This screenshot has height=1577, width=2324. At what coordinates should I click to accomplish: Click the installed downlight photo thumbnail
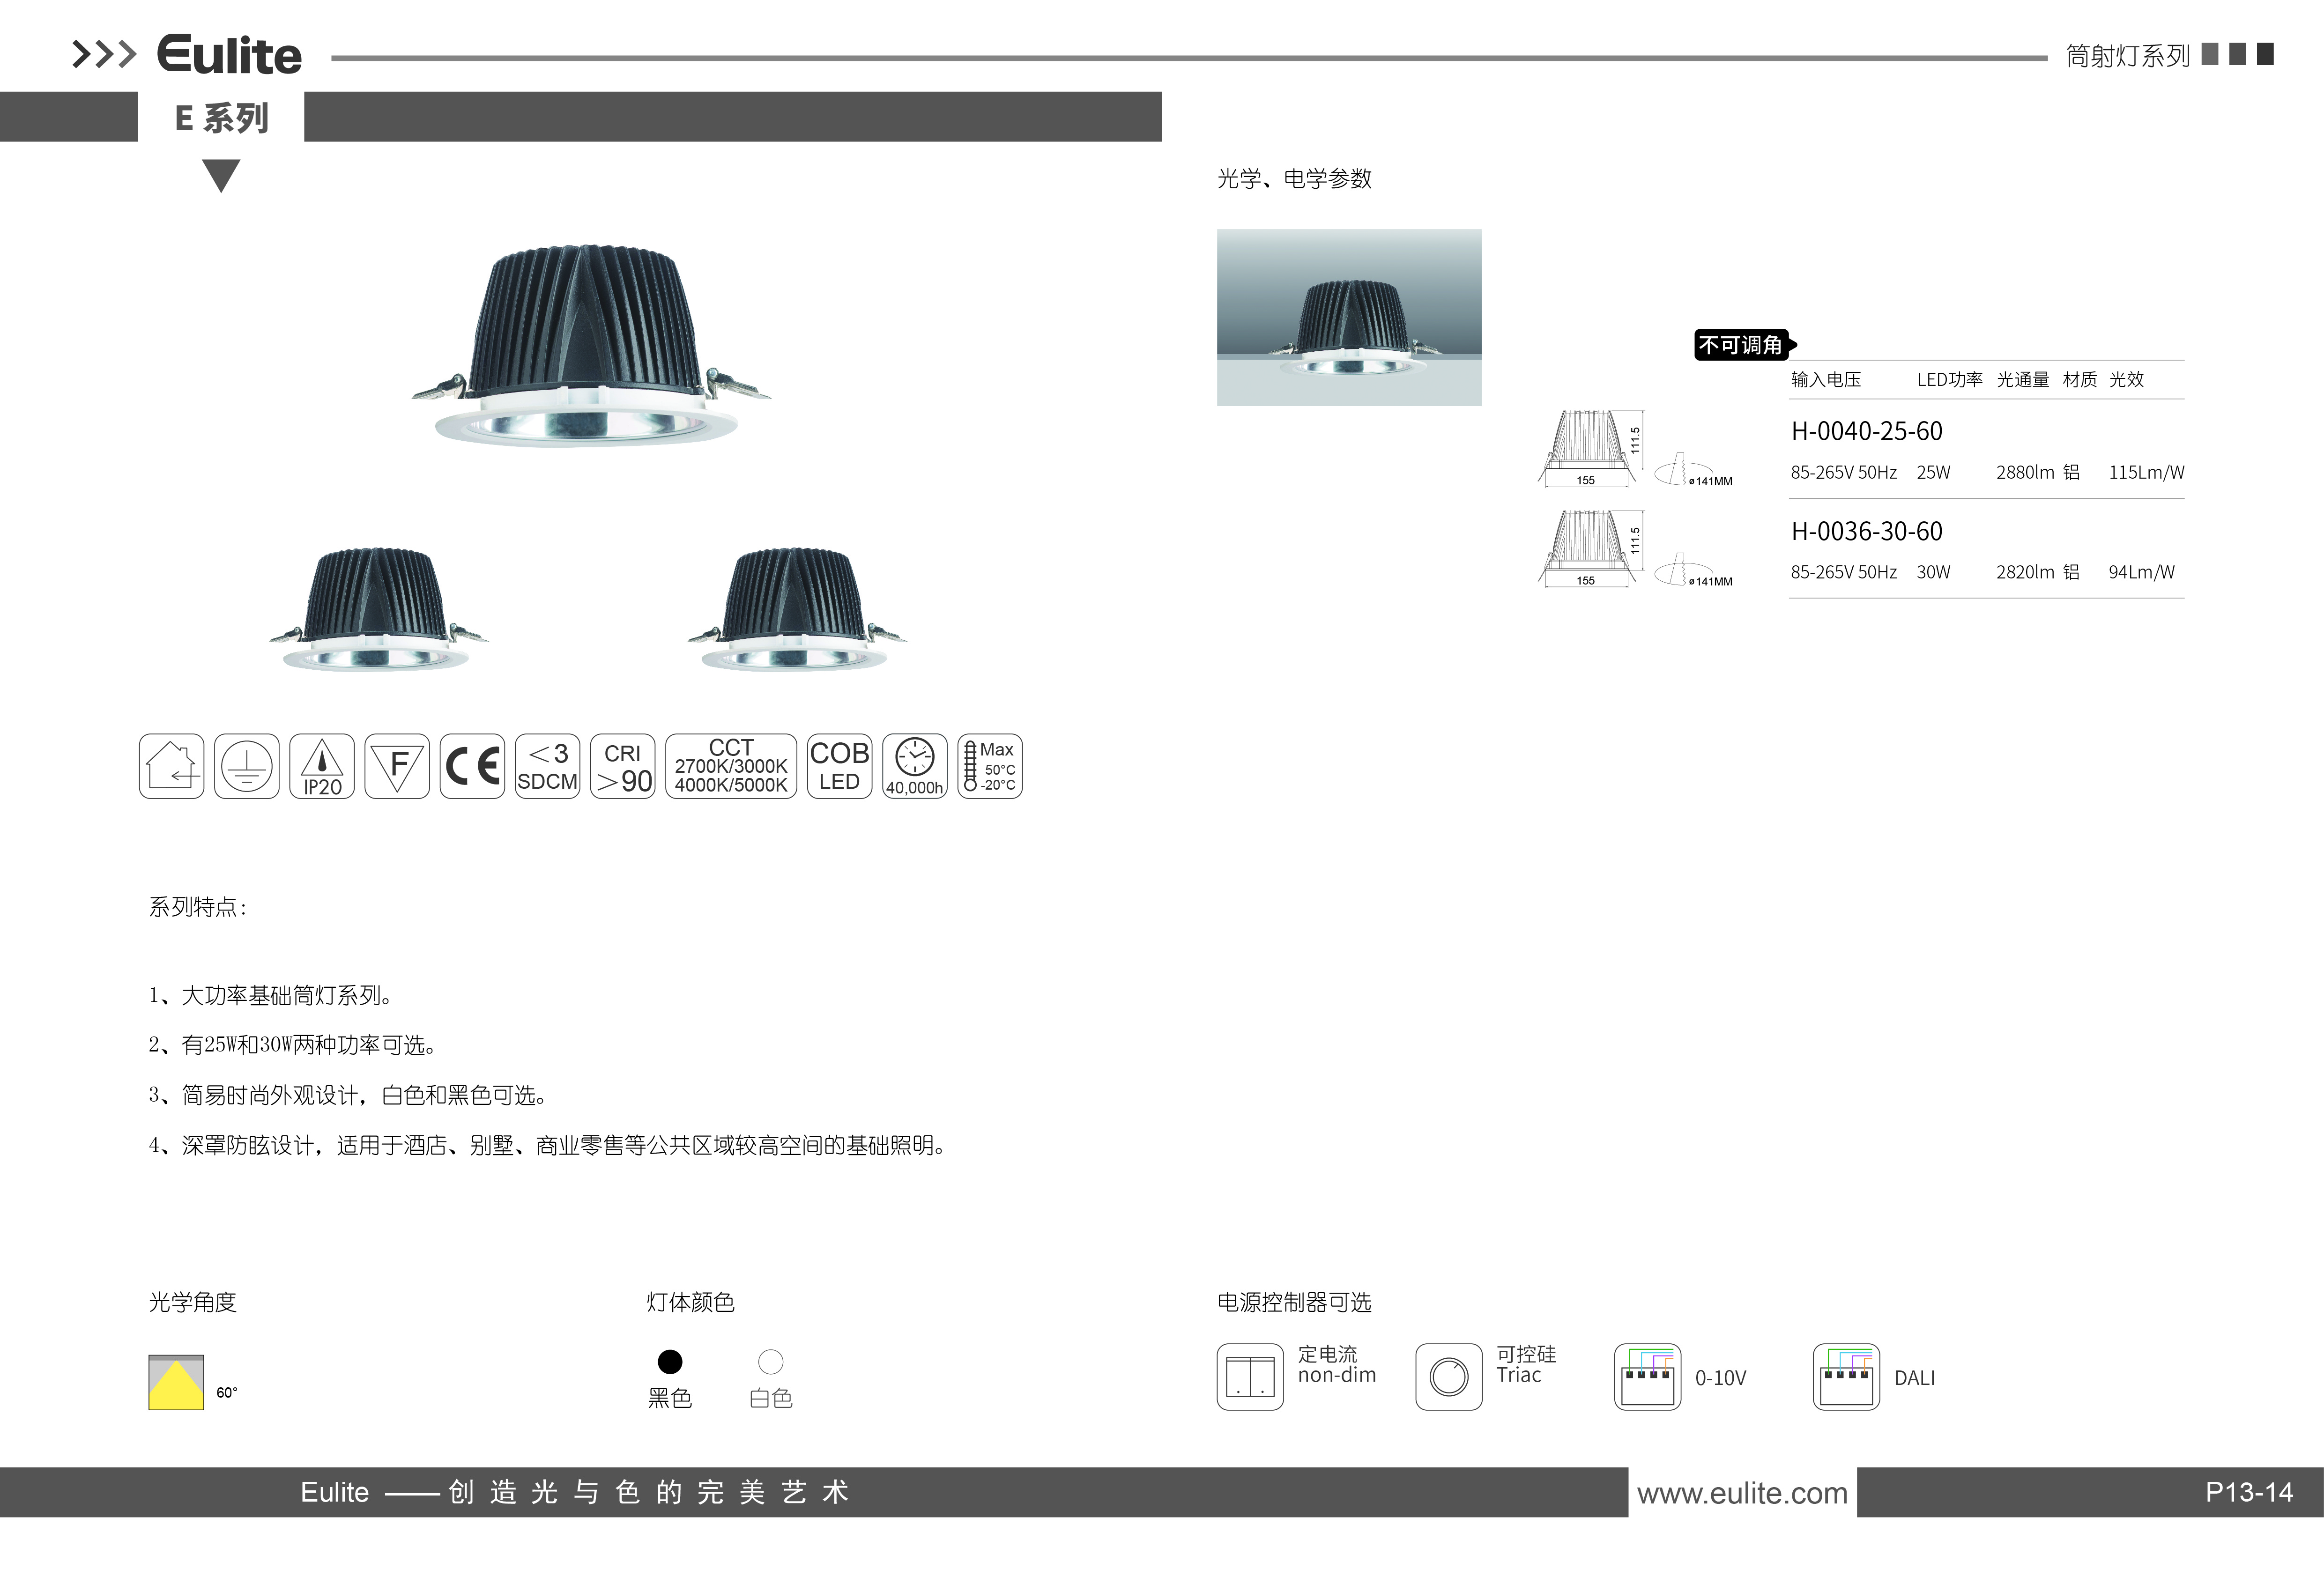(x=1348, y=317)
